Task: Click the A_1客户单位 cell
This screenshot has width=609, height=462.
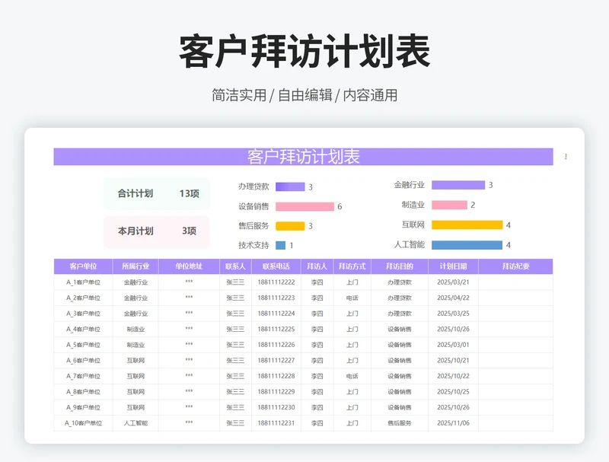Action: tap(83, 282)
